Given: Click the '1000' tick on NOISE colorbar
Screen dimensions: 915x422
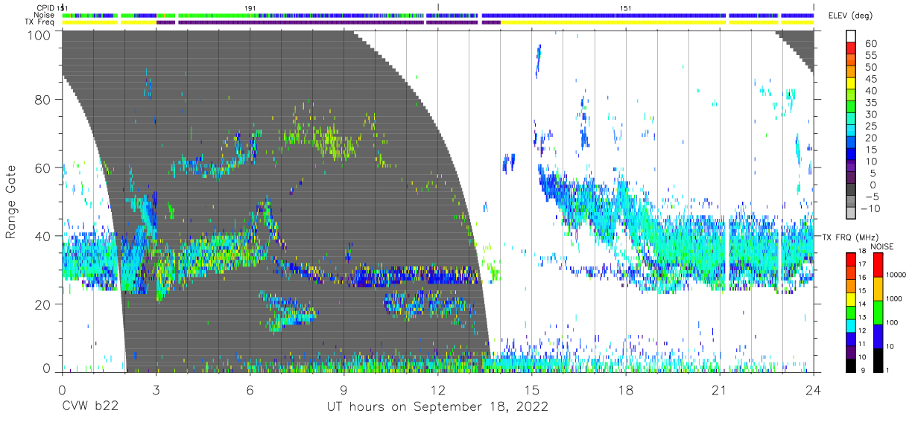Looking at the screenshot, I should tap(895, 300).
